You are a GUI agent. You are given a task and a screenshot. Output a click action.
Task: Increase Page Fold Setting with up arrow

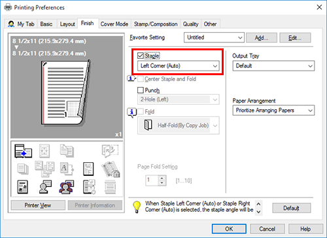pos(162,178)
